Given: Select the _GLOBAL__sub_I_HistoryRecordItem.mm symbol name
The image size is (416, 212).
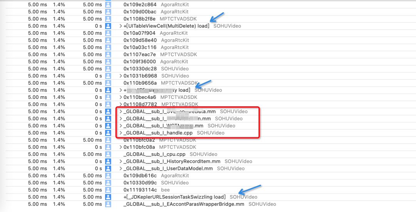Looking at the screenshot, I should [172, 161].
